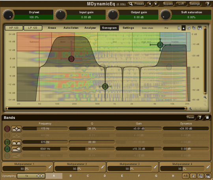Click band 1 Frequency 175 Hz field
The height and width of the screenshot is (180, 213).
pyautogui.click(x=45, y=128)
